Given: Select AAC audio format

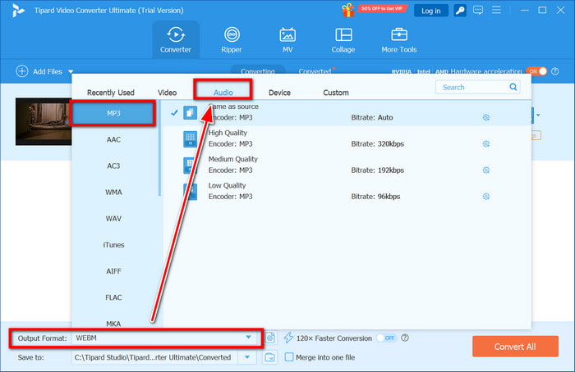Looking at the screenshot, I should click(x=113, y=140).
